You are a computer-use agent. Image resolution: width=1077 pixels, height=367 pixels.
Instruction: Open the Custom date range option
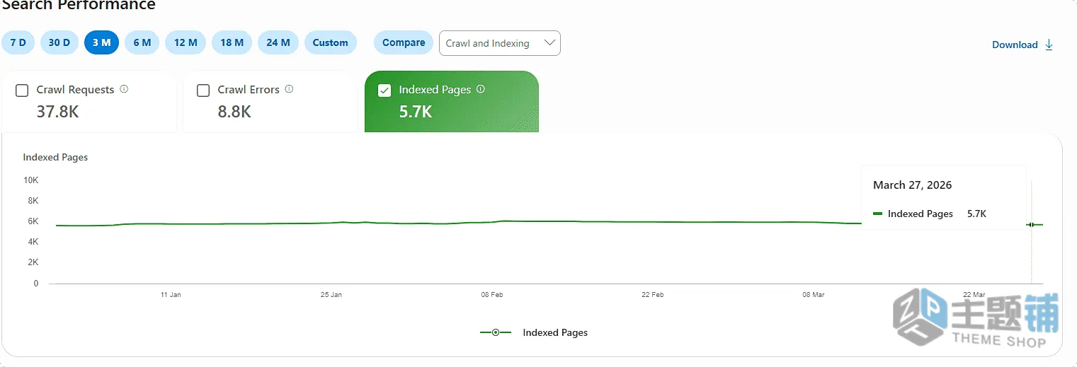point(331,42)
